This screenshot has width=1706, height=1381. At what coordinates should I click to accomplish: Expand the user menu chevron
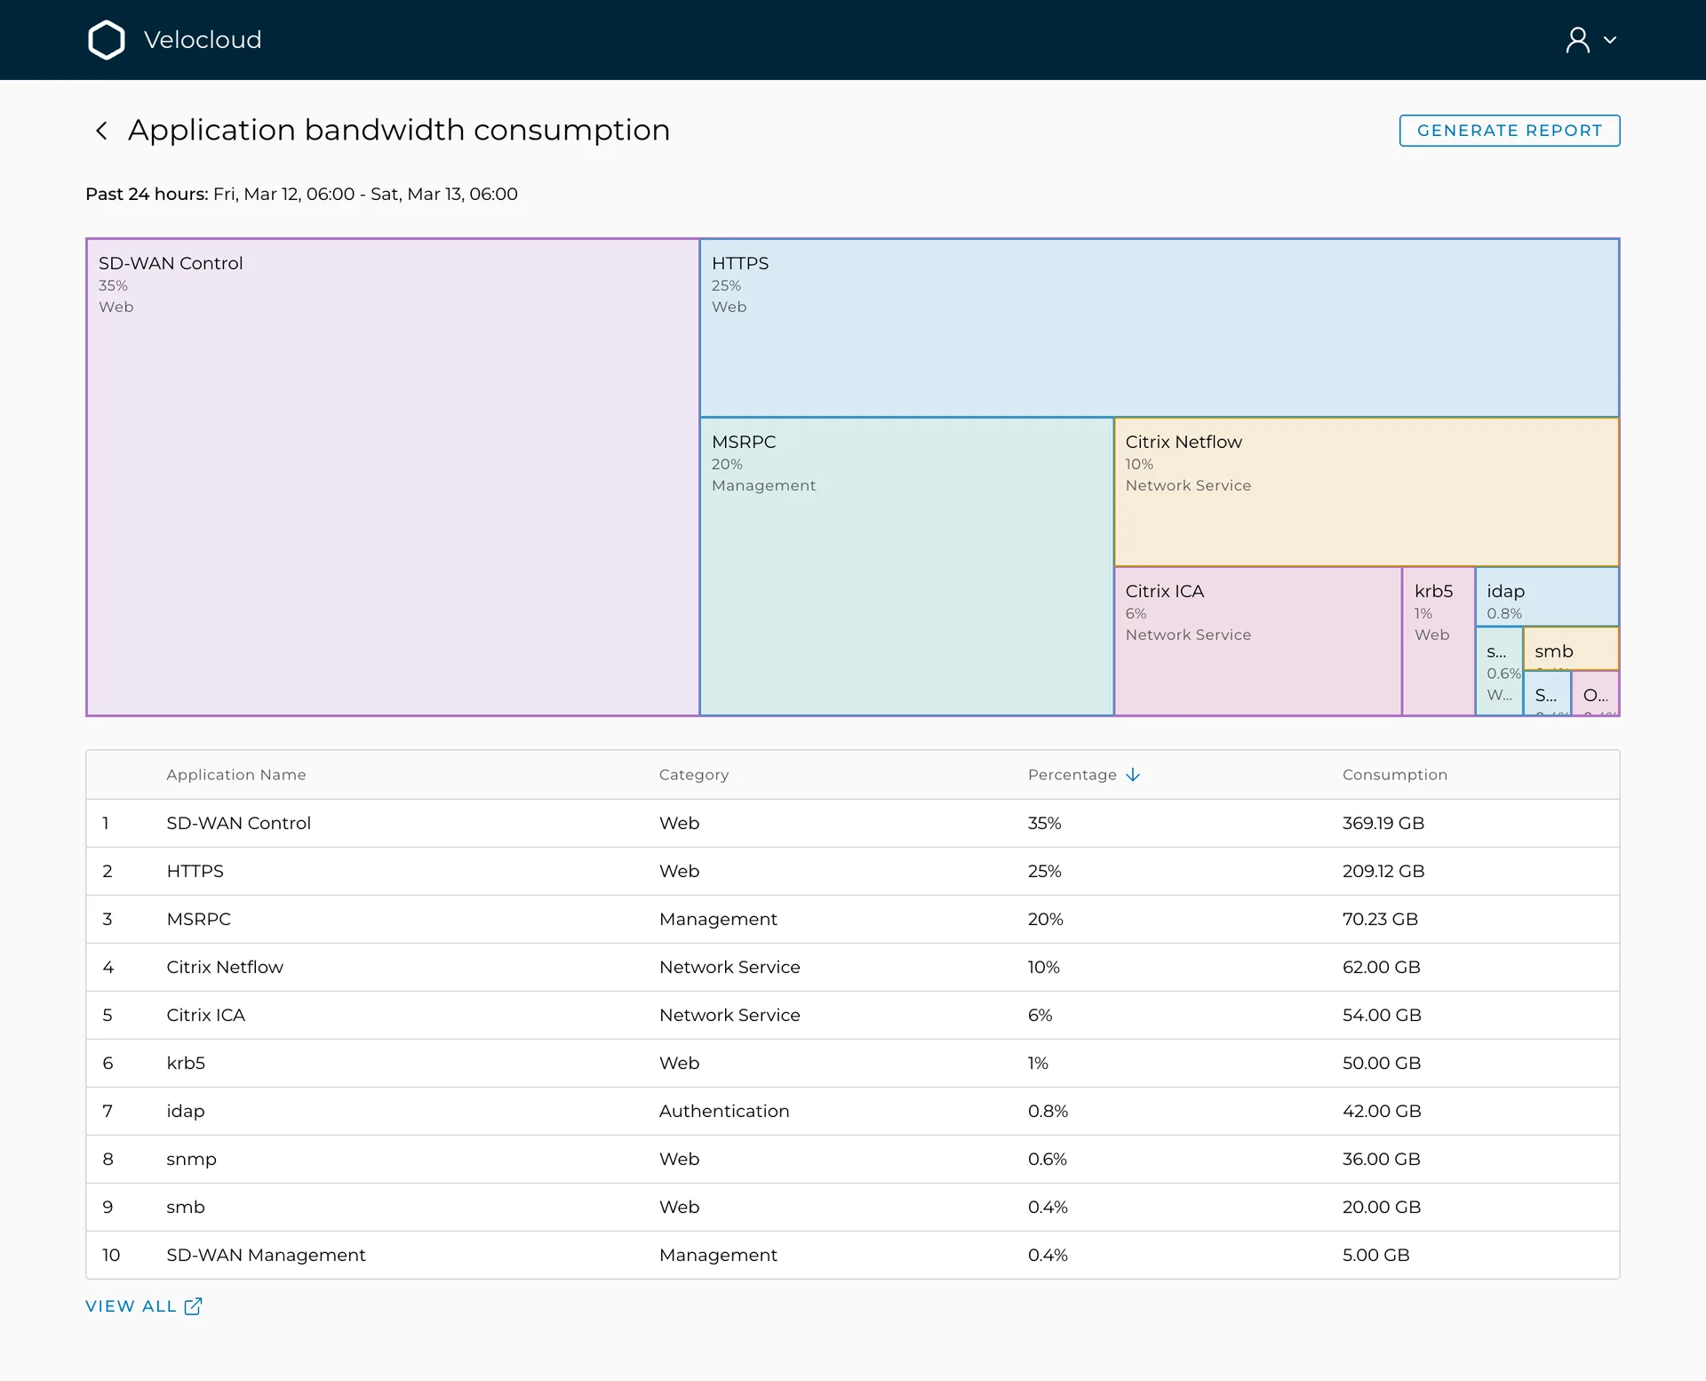(1610, 40)
